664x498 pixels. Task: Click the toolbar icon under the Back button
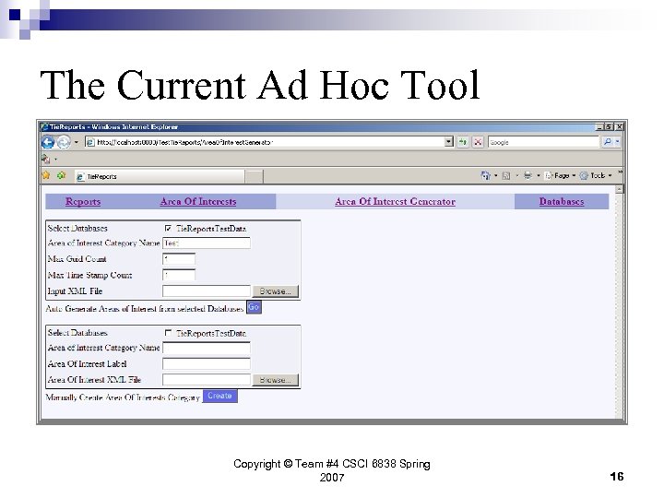coord(45,160)
